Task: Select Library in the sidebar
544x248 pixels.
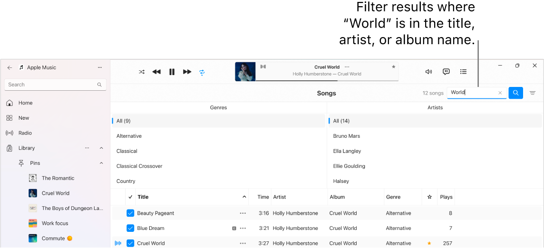Action: 26,148
